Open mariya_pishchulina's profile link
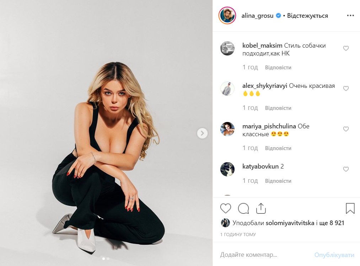The image size is (360, 266). point(269,126)
